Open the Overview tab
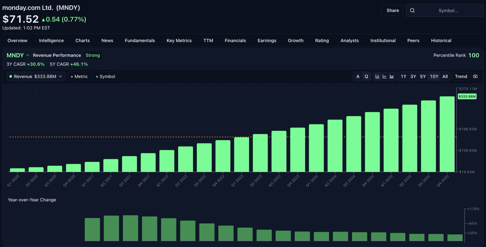Viewport: 486px width, 247px height. [x=17, y=40]
